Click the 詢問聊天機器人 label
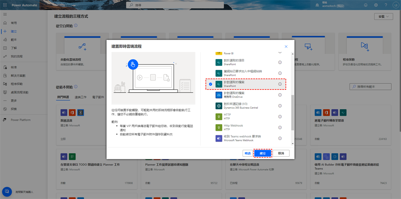The image size is (401, 199). click(x=24, y=192)
